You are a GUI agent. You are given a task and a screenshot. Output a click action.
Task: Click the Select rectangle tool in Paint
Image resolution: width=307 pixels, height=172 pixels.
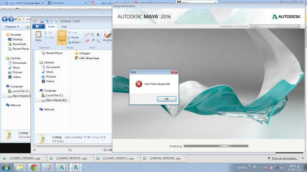(x=62, y=34)
